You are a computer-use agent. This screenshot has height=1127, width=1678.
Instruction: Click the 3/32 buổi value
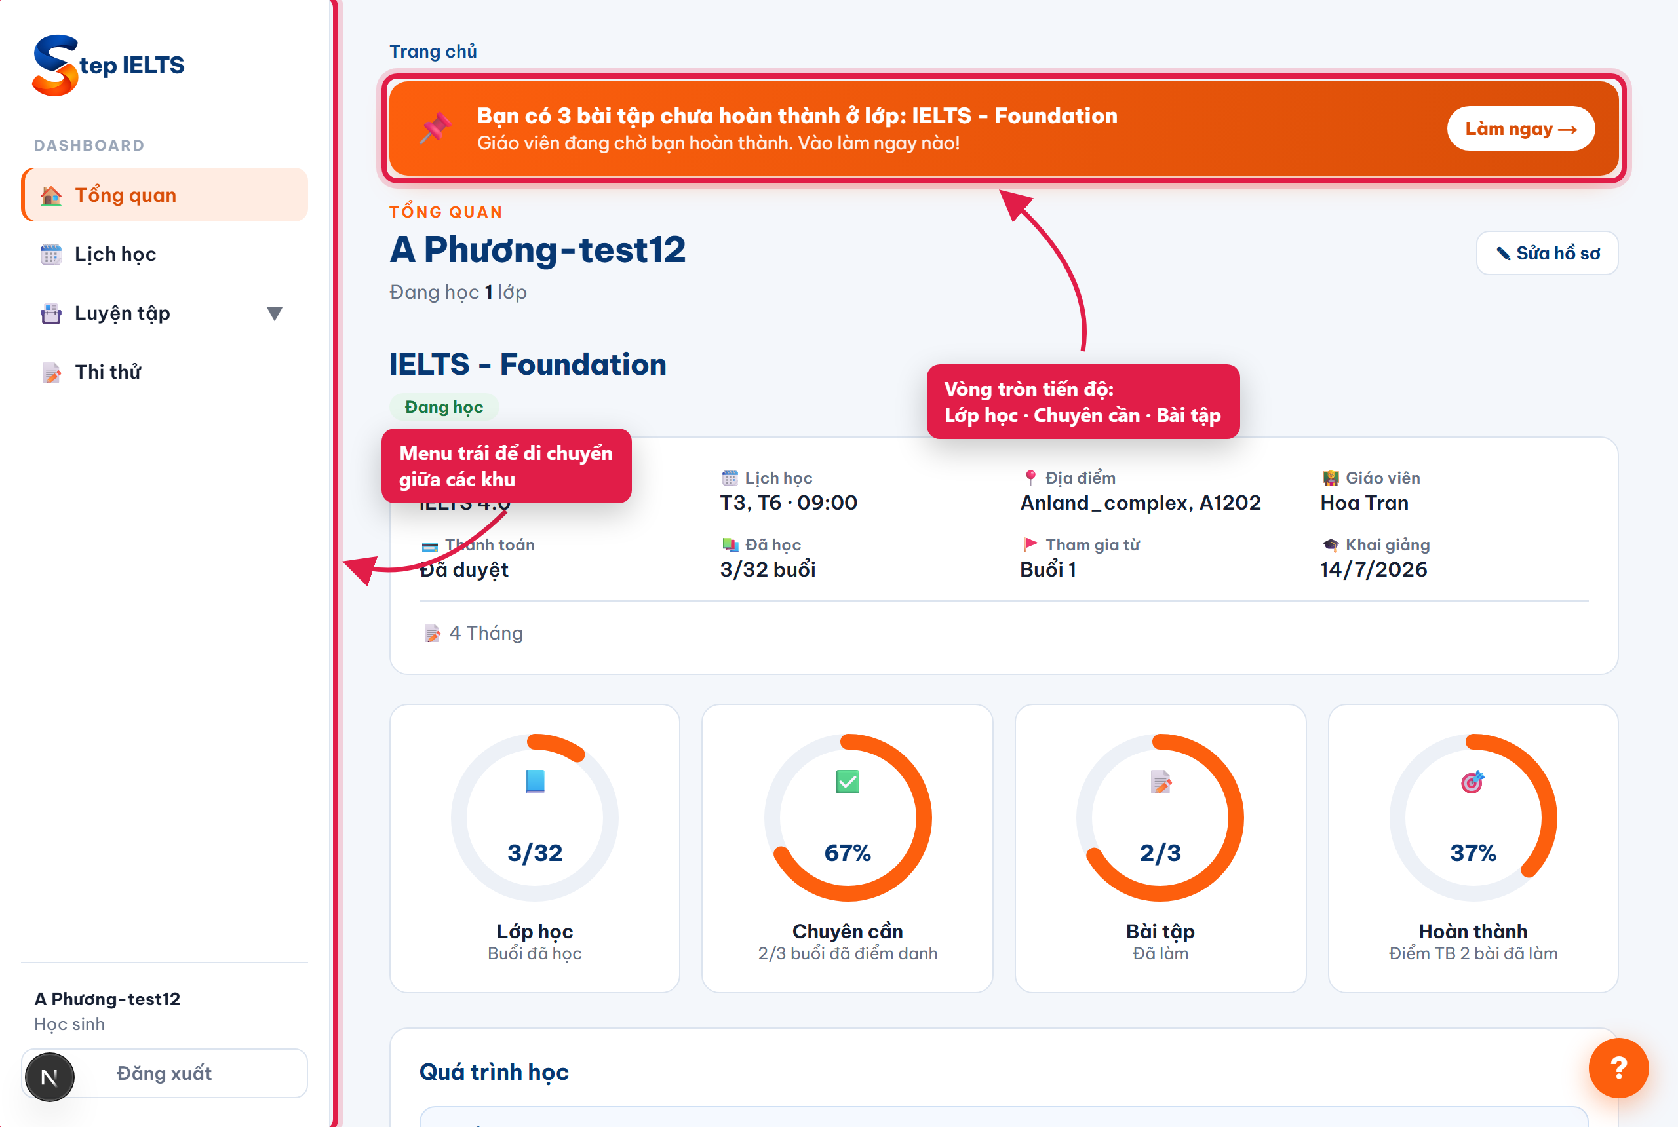[x=768, y=569]
